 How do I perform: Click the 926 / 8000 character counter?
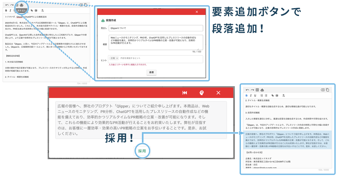(x=324, y=170)
